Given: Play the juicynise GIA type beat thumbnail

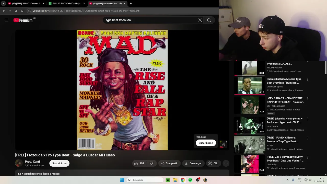Looking at the screenshot, I should pyautogui.click(x=250, y=125).
